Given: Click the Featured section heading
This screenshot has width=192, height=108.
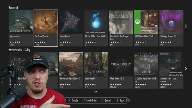Looking at the screenshot, I should (x=13, y=7).
